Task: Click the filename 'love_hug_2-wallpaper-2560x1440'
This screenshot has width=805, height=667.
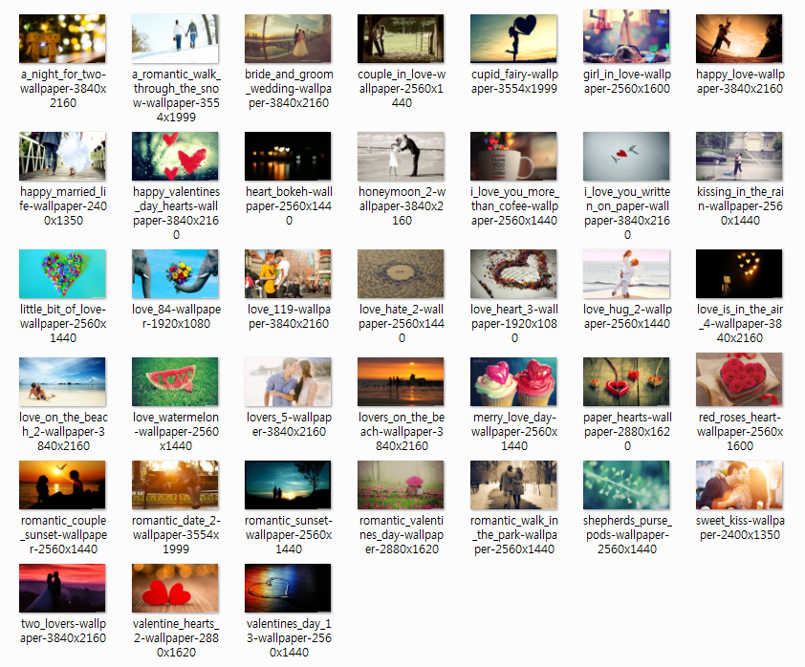Action: coord(627,316)
